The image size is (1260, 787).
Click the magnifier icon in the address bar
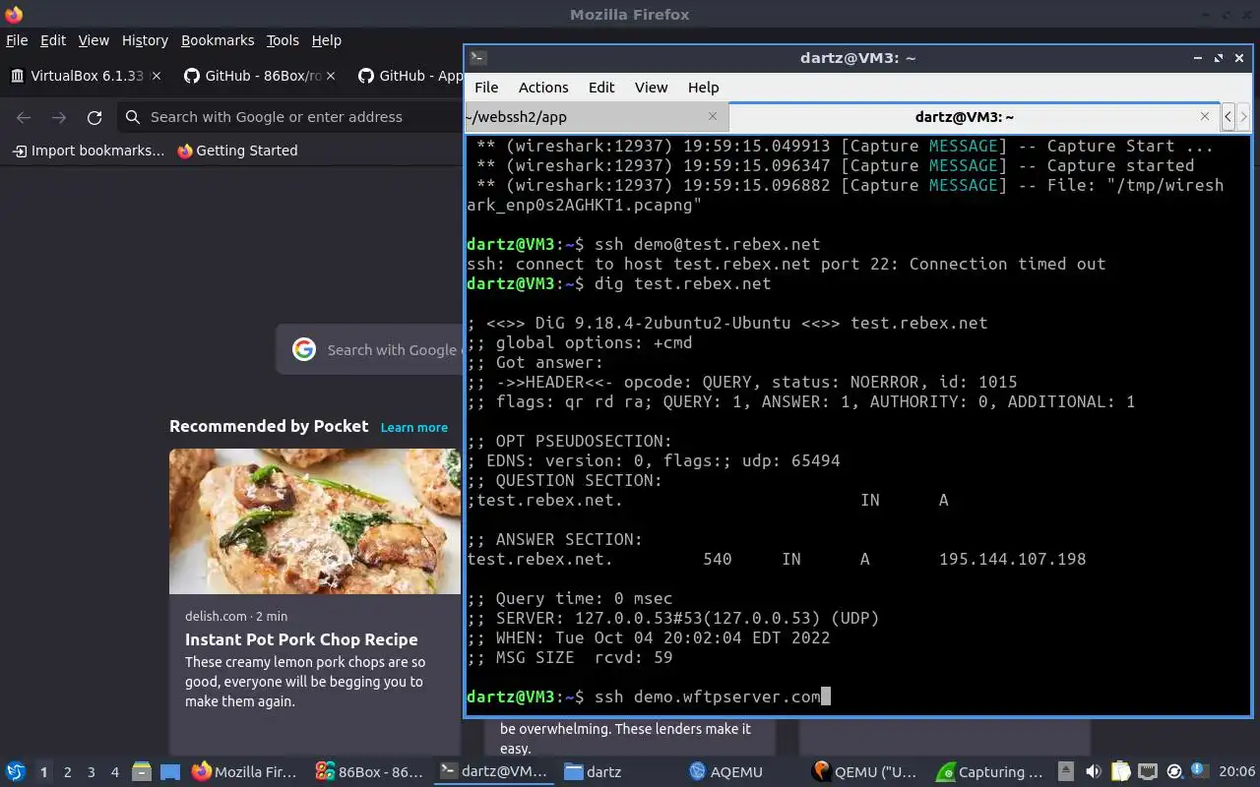point(133,117)
